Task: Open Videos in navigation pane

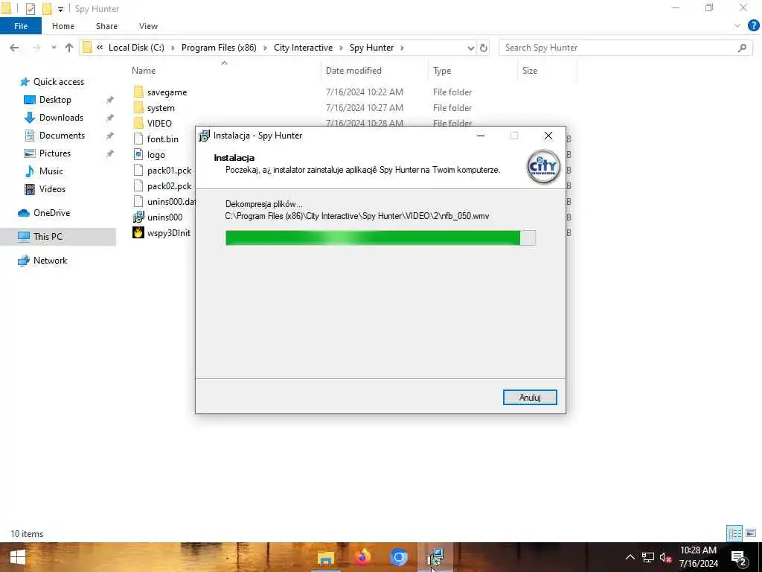Action: coord(52,189)
